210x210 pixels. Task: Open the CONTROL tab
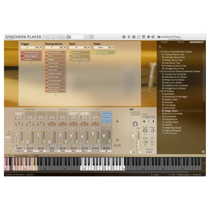[x=64, y=110]
